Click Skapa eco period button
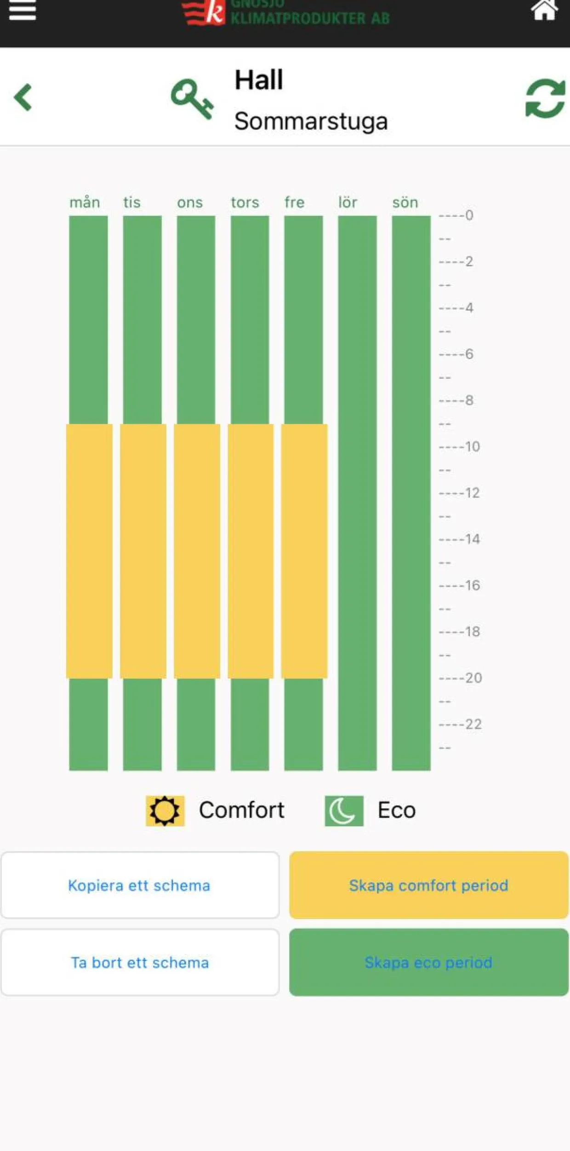Image resolution: width=570 pixels, height=1151 pixels. (429, 962)
